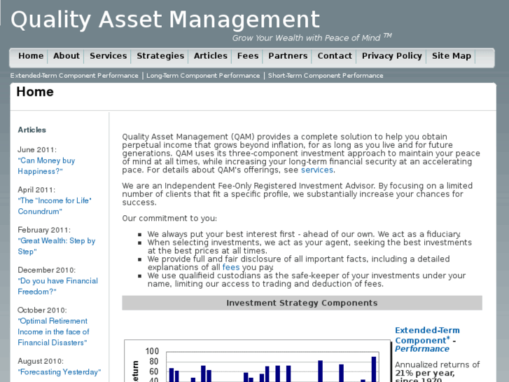This screenshot has height=382, width=509.
Task: Open the Partners page
Action: 288,56
